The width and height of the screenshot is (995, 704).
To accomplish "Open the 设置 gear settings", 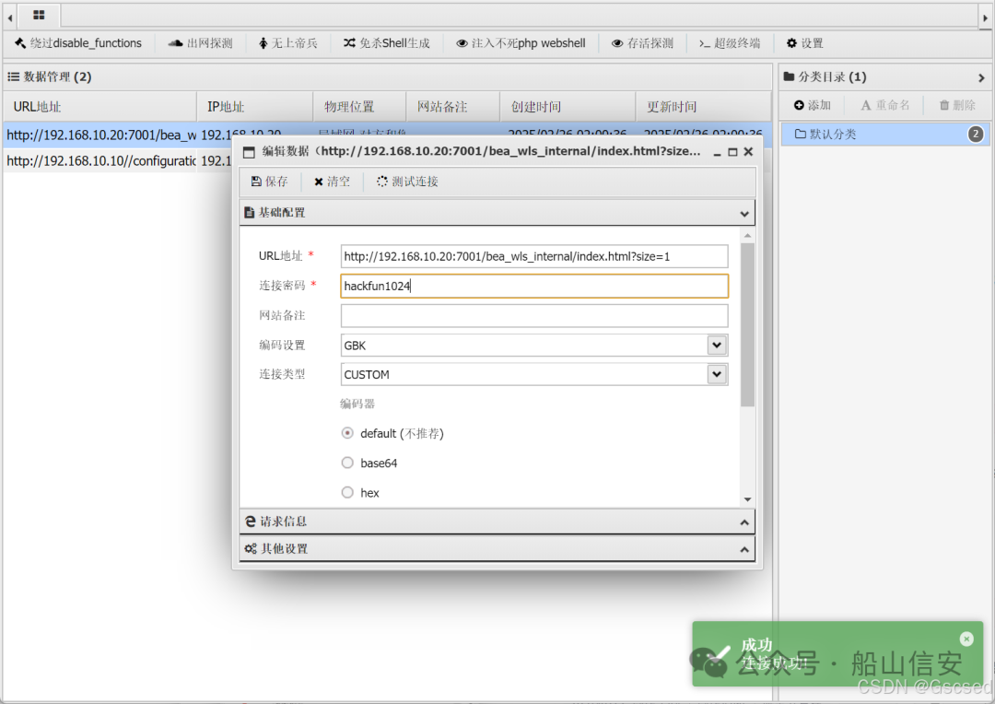I will tap(804, 43).
